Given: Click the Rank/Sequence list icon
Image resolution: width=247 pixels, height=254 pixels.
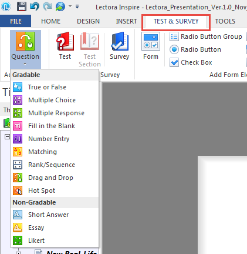Looking at the screenshot, I should point(18,165).
